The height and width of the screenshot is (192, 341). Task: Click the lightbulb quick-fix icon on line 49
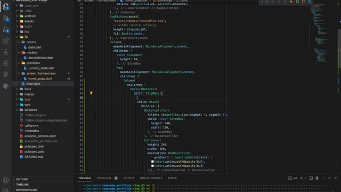[x=91, y=93]
